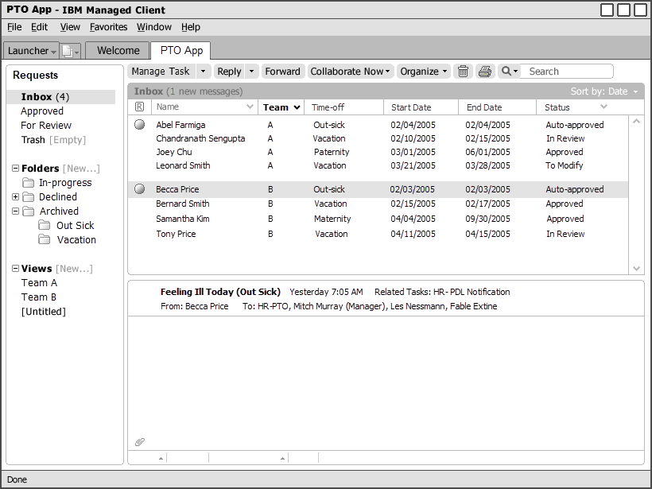The height and width of the screenshot is (489, 652).
Task: Click the trash can delete icon
Action: click(x=463, y=72)
